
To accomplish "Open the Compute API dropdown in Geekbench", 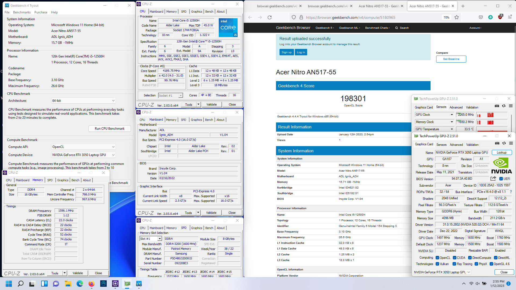I will [x=84, y=147].
